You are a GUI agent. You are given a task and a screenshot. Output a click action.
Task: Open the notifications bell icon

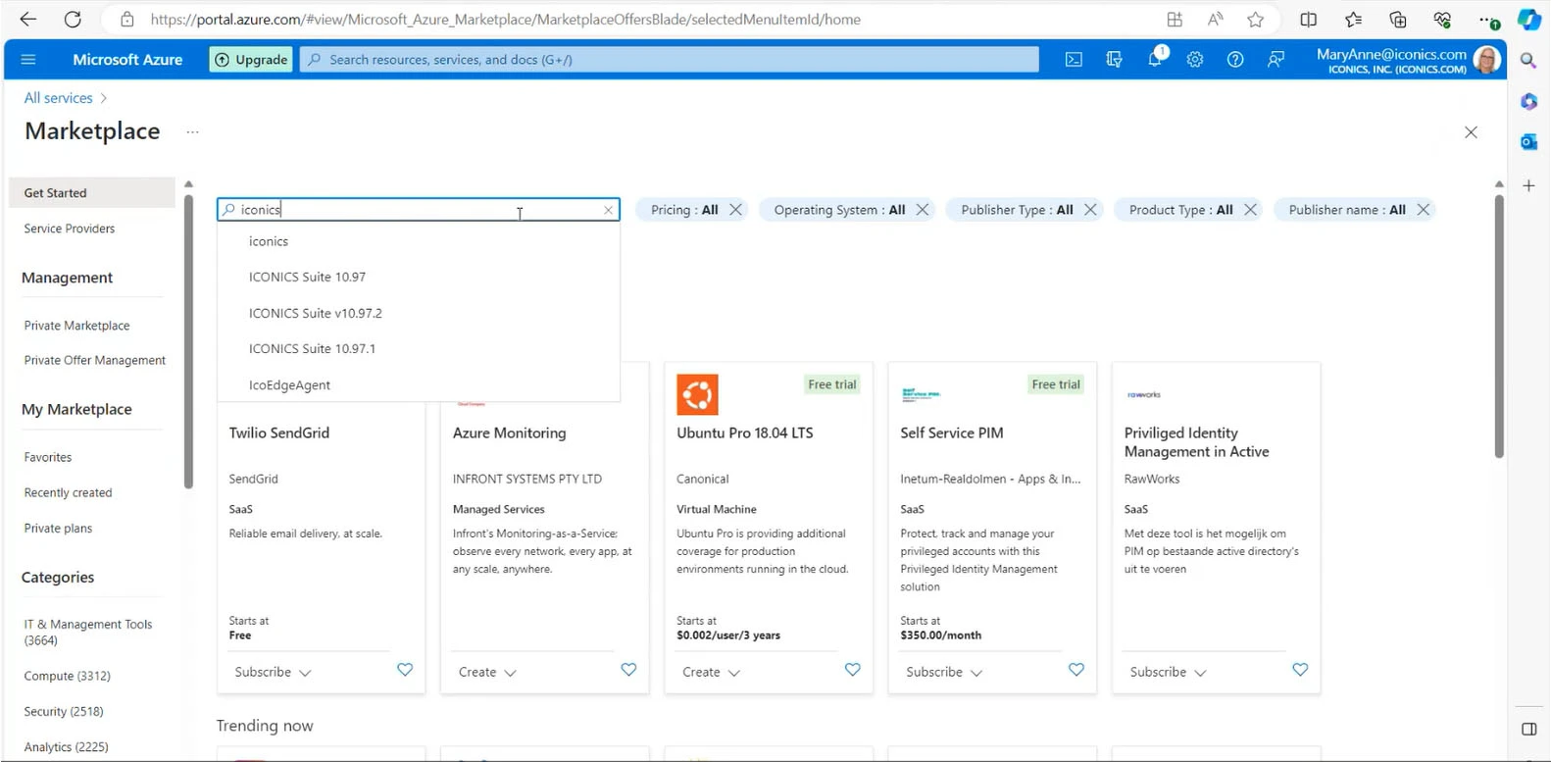click(x=1155, y=59)
